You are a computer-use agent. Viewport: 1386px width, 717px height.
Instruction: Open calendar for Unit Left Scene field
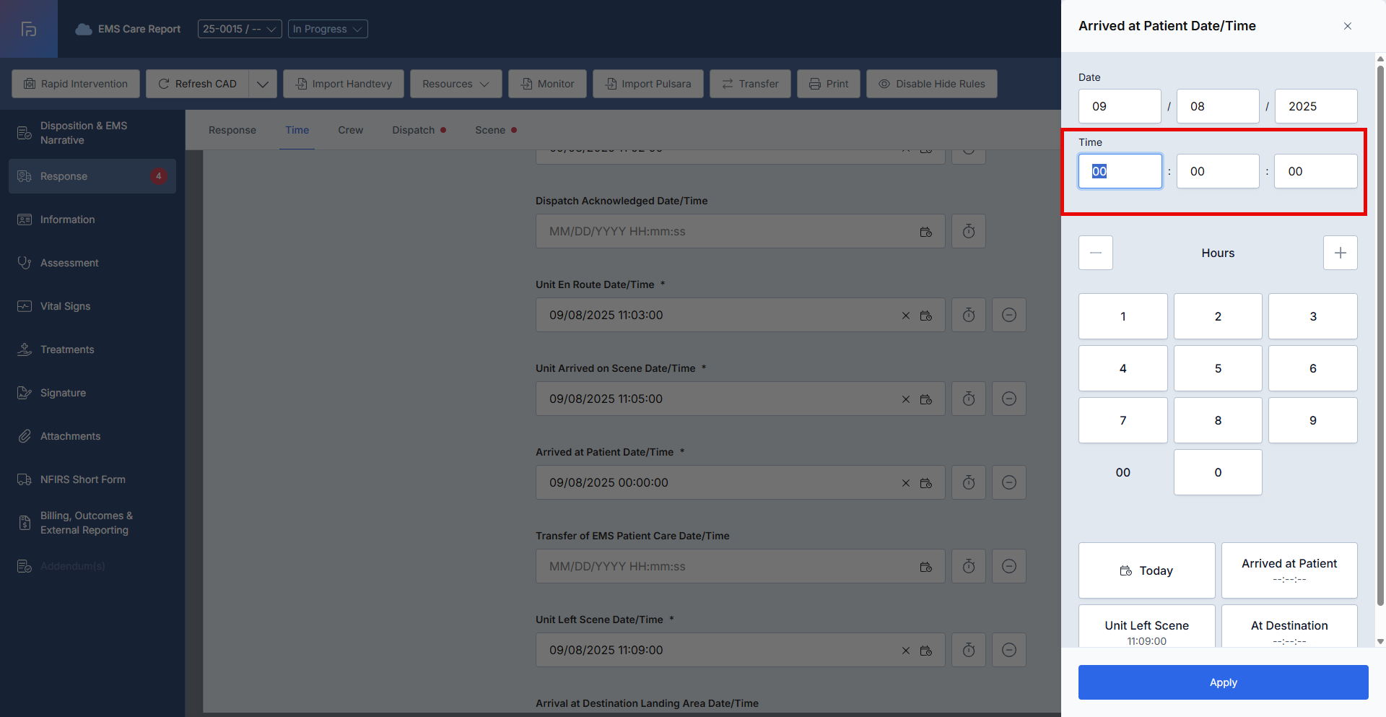point(925,651)
